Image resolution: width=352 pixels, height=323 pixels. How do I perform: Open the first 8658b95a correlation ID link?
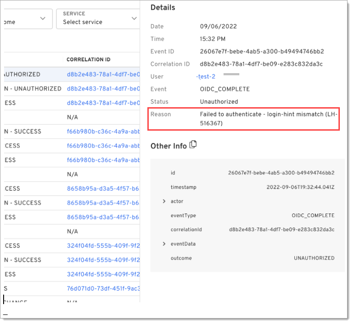[x=103, y=189]
